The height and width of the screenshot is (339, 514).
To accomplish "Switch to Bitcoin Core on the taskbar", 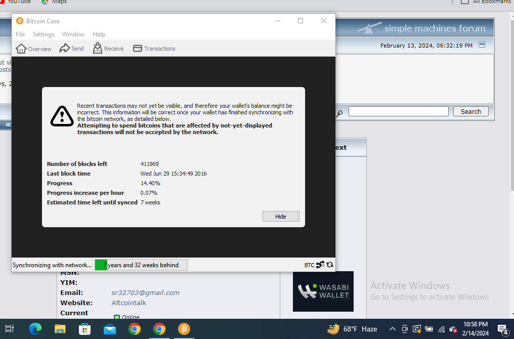I will tap(184, 329).
